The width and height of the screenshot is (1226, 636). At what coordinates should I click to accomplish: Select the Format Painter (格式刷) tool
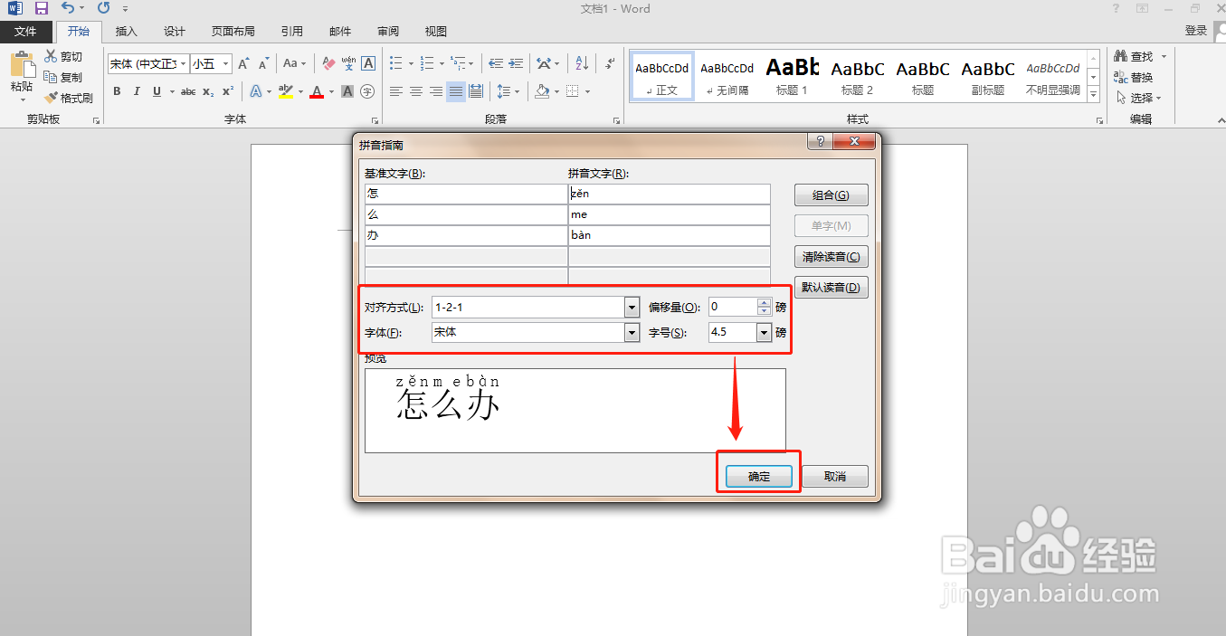(x=70, y=97)
